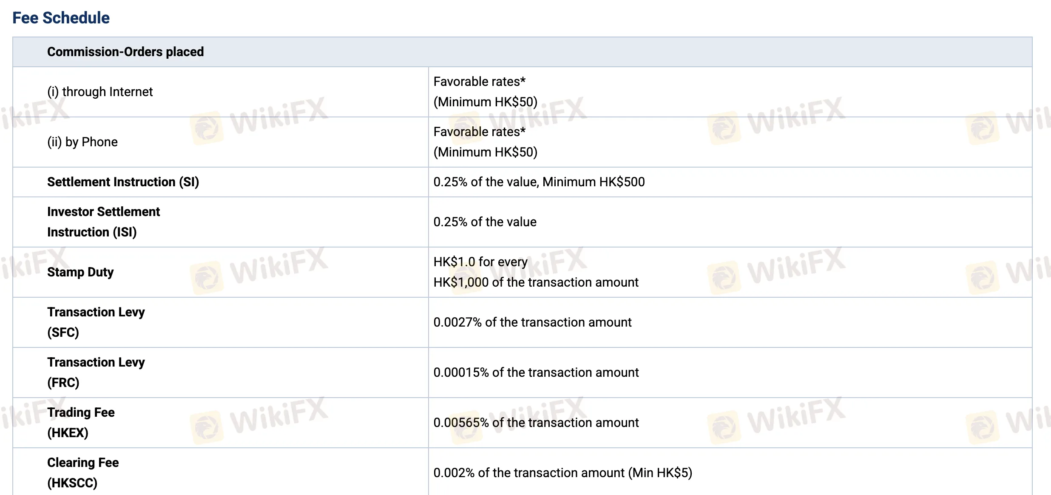Click the Transaction Levy (FRC) label
The height and width of the screenshot is (495, 1051).
pyautogui.click(x=96, y=373)
